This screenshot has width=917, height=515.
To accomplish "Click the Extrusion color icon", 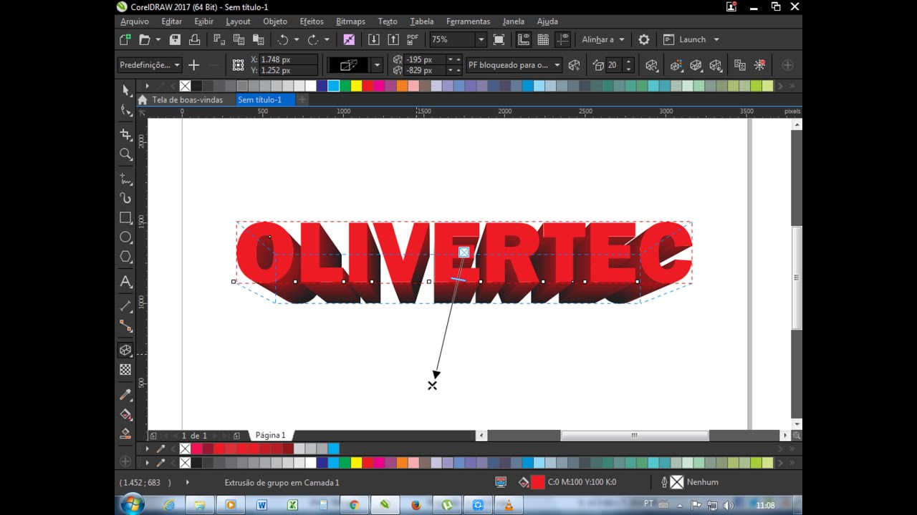I will pos(676,65).
